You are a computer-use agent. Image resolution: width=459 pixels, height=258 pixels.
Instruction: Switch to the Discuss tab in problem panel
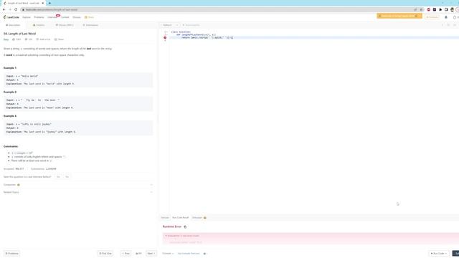65,25
